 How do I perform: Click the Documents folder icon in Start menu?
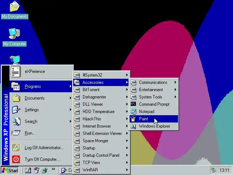pyautogui.click(x=16, y=98)
